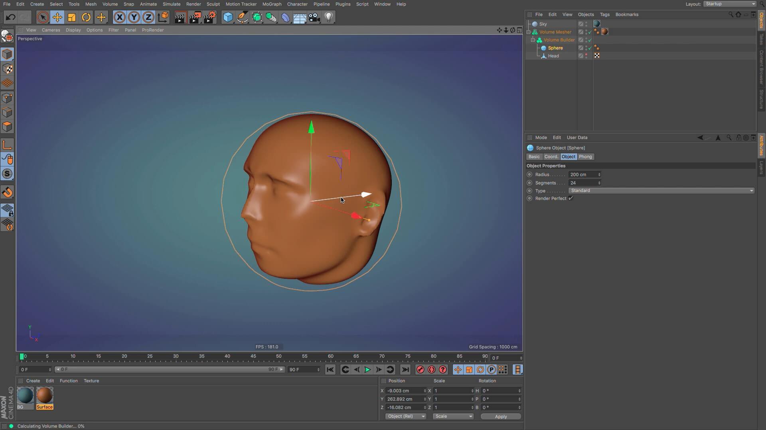
Task: Collapse the Volume Mesher tree item
Action: pyautogui.click(x=529, y=32)
